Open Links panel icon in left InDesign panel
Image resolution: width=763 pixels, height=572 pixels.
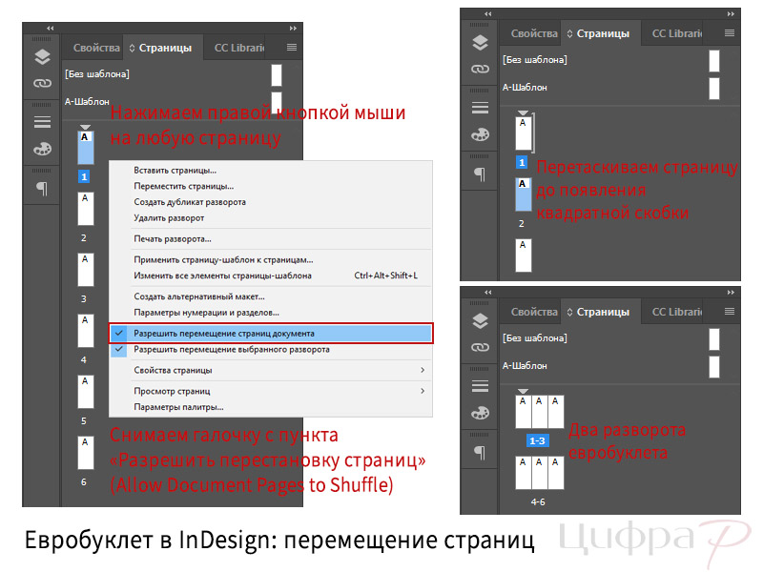(42, 83)
